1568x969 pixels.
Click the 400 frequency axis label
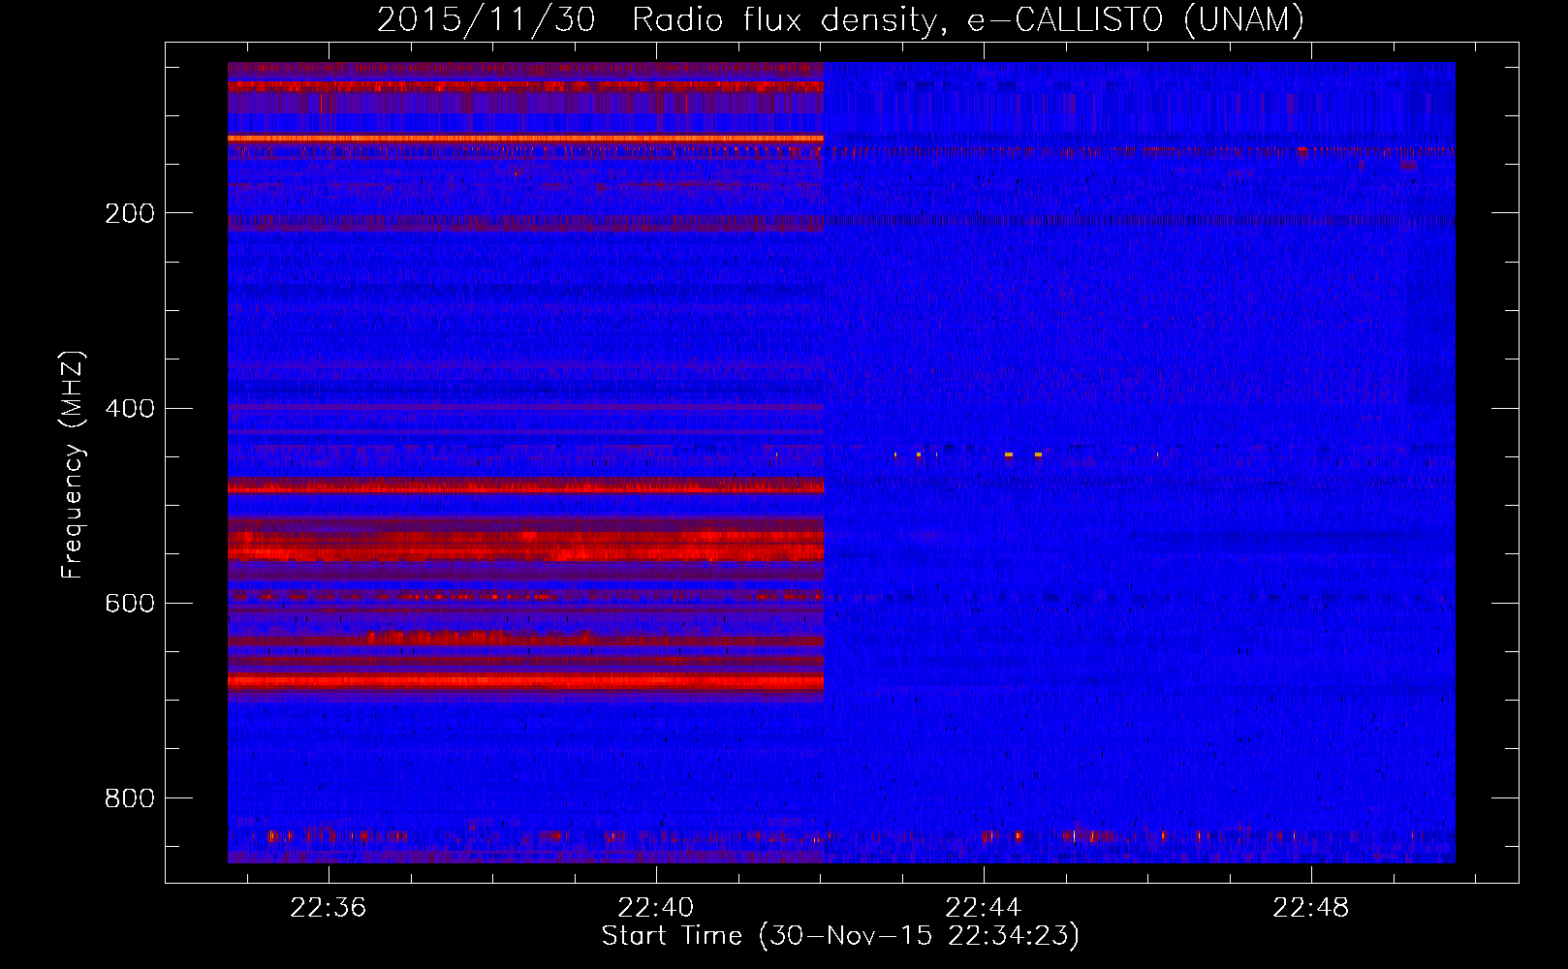tap(130, 409)
